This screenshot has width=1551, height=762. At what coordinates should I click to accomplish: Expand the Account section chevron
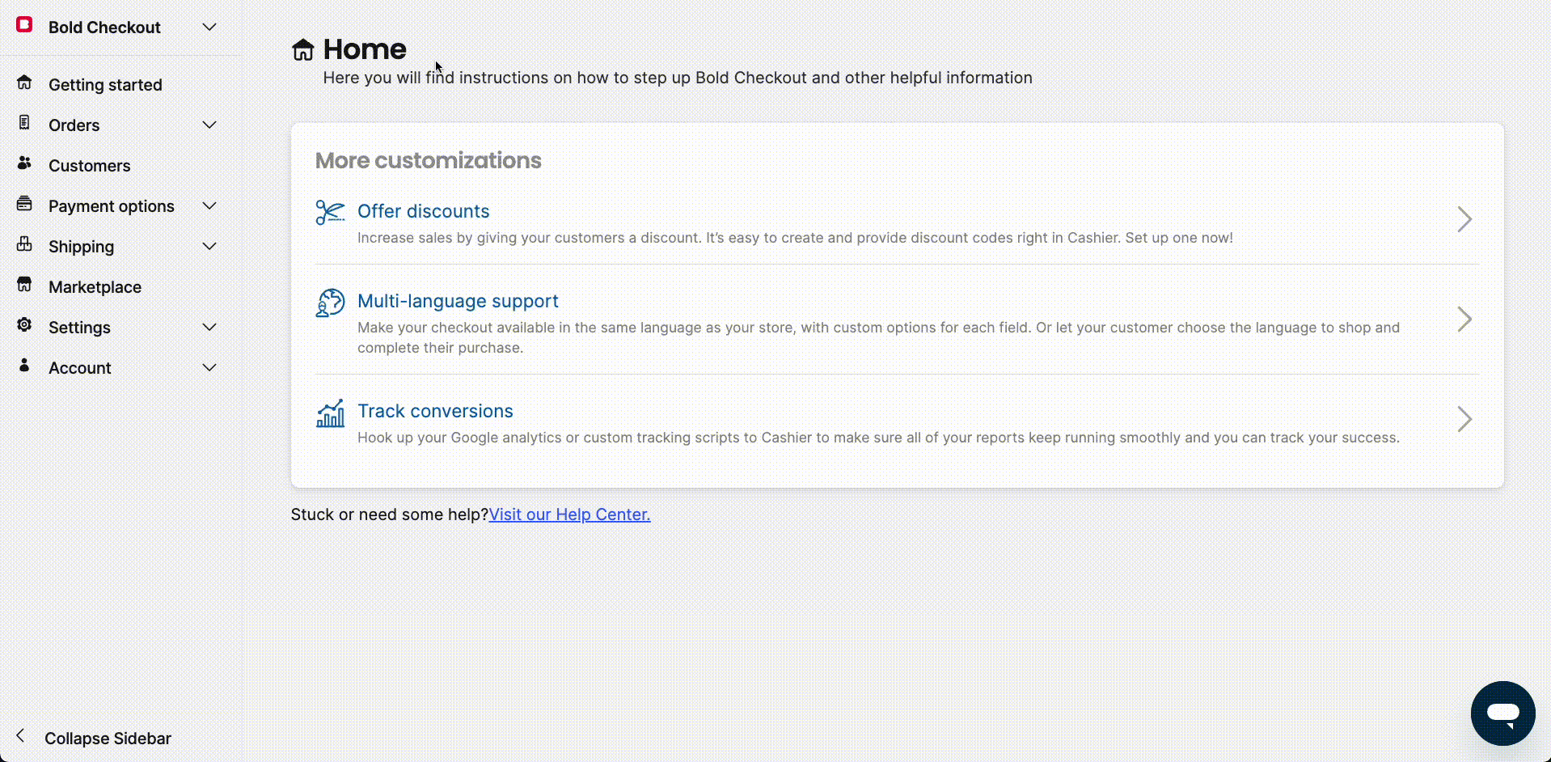(209, 367)
